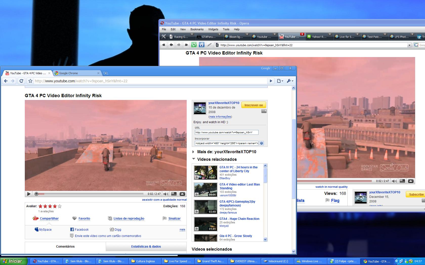
Task: Collapse the 'Vídeos relacionados' section
Action: click(x=194, y=159)
